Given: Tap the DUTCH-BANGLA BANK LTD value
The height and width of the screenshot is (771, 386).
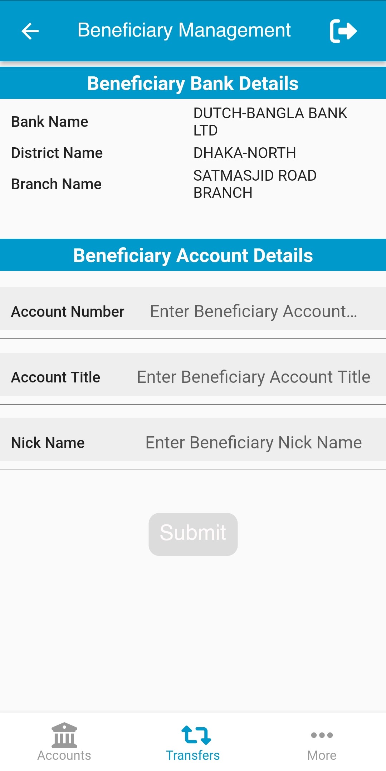Looking at the screenshot, I should pos(270,122).
